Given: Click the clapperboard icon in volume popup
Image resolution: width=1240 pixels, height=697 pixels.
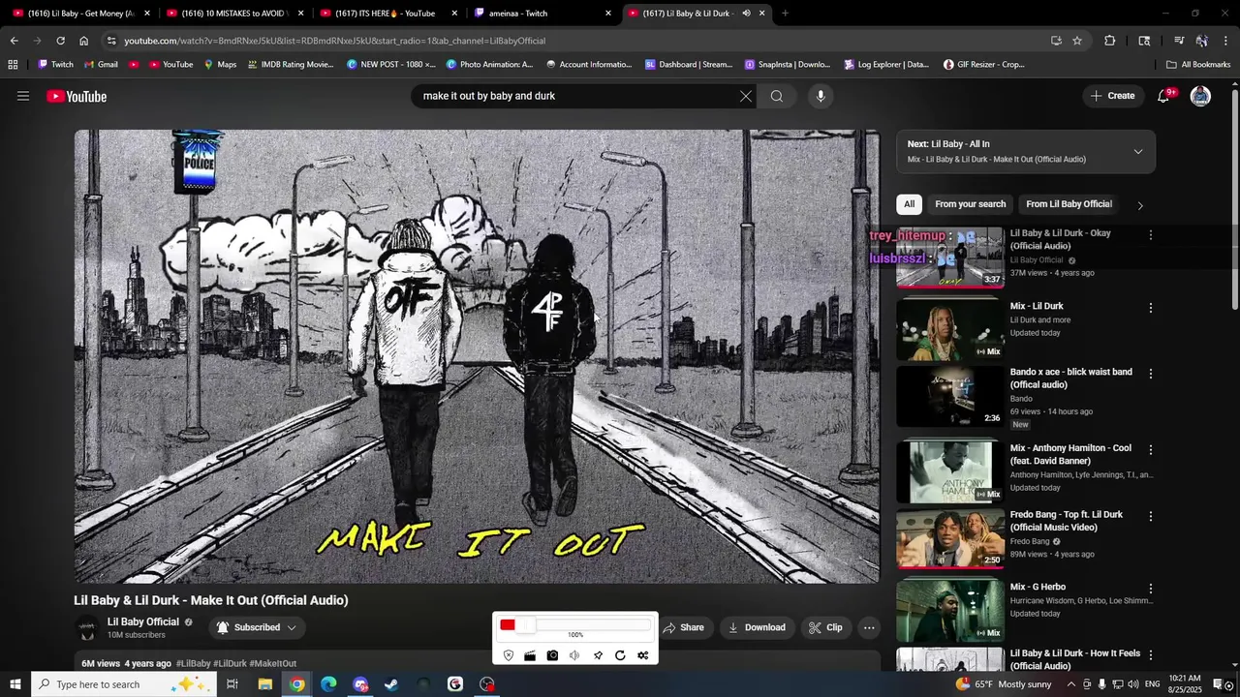Looking at the screenshot, I should point(530,655).
